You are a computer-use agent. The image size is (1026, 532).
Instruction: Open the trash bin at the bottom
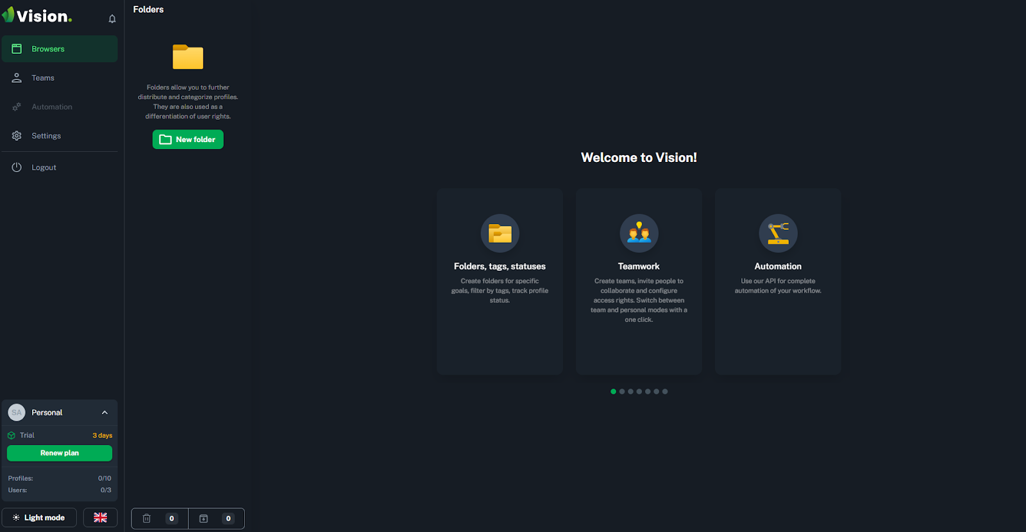click(147, 519)
